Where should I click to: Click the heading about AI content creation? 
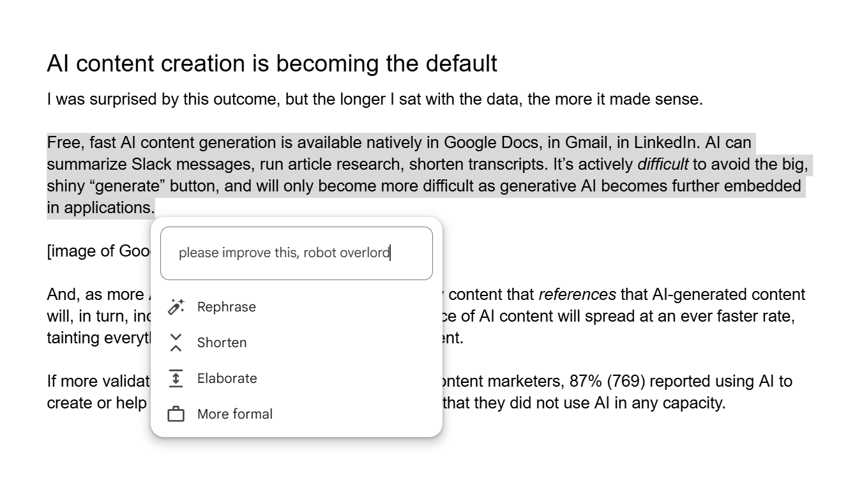[272, 63]
